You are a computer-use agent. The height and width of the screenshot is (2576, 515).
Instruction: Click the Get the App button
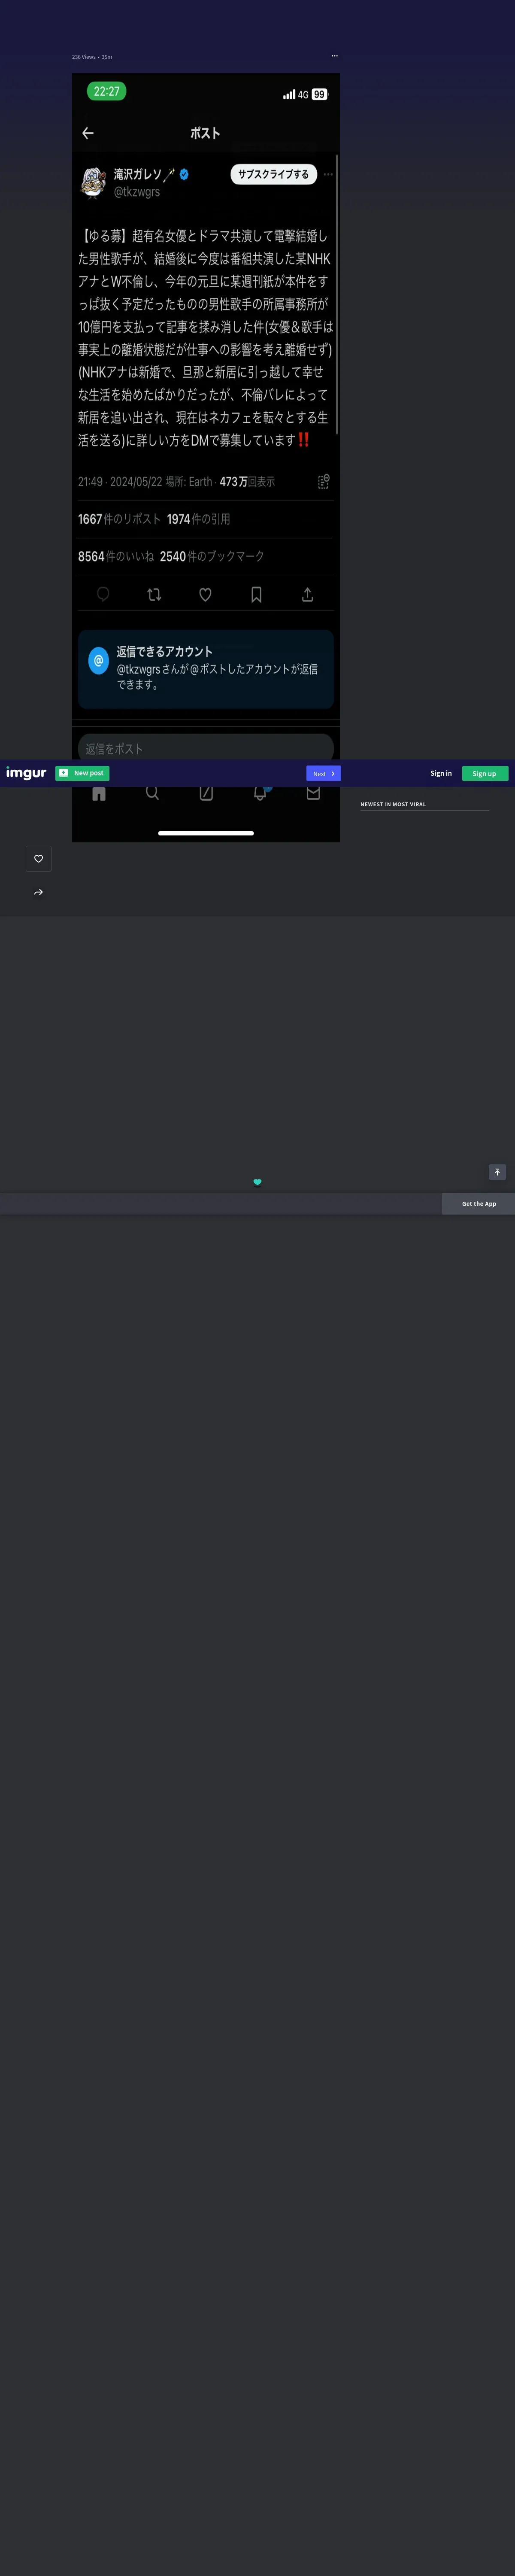pyautogui.click(x=478, y=1204)
